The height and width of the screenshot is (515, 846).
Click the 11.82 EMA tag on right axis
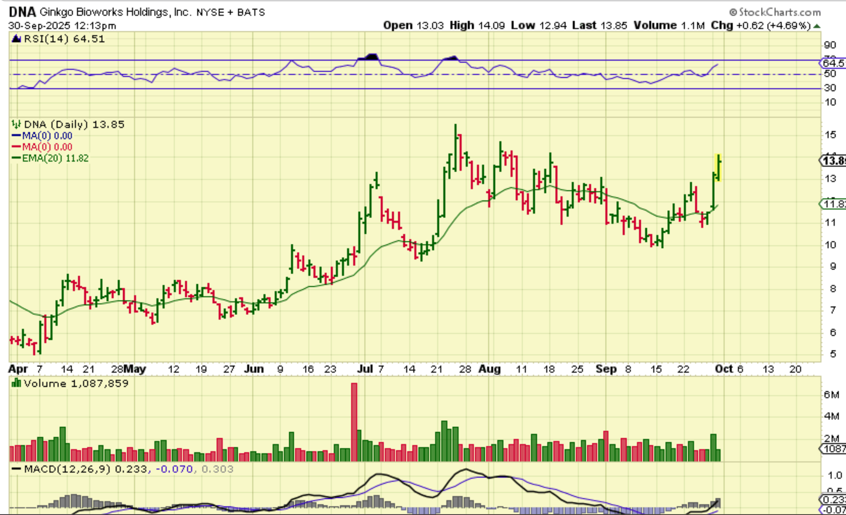point(833,204)
